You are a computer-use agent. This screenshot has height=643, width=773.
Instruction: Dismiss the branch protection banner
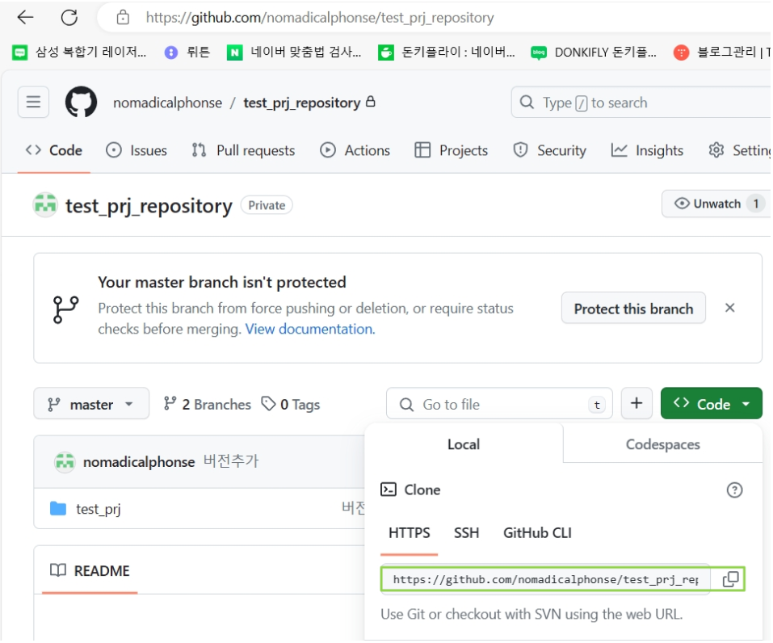click(729, 308)
